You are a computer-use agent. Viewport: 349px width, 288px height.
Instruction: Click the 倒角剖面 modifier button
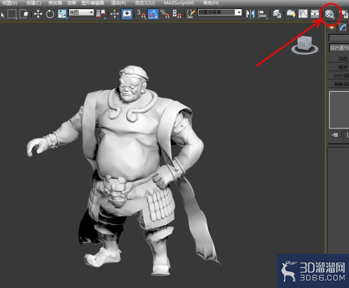coord(339,84)
